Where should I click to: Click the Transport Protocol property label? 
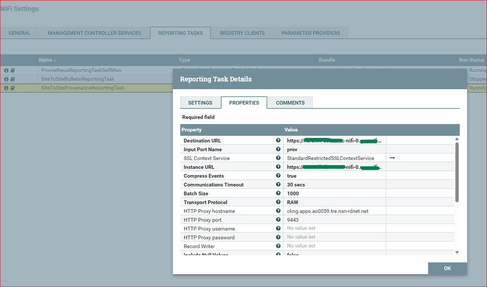pyautogui.click(x=205, y=202)
